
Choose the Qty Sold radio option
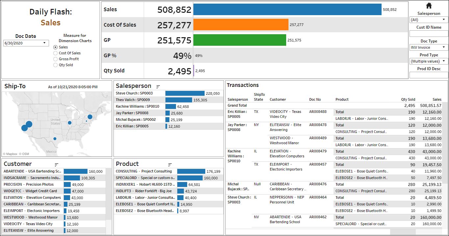(55, 65)
